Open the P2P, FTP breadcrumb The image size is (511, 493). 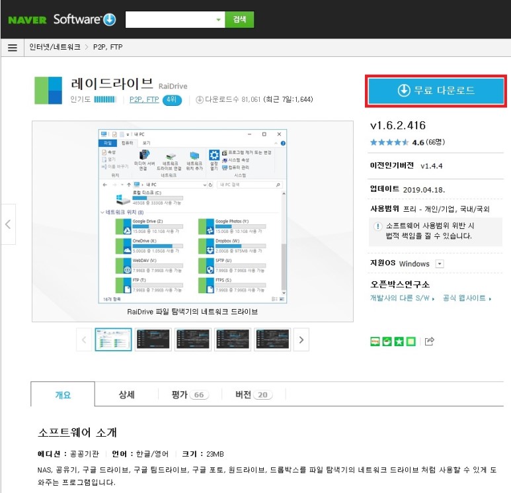(108, 47)
